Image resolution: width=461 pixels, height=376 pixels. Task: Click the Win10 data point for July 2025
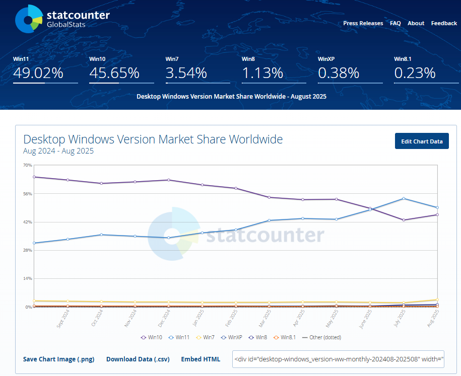404,220
